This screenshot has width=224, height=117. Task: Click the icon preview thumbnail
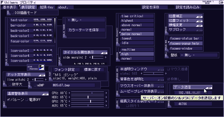click(x=41, y=67)
